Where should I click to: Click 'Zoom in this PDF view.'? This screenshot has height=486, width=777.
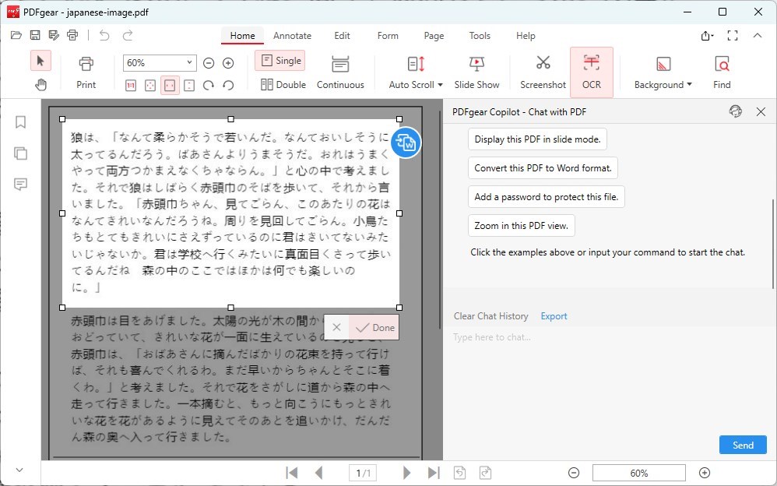click(x=522, y=226)
